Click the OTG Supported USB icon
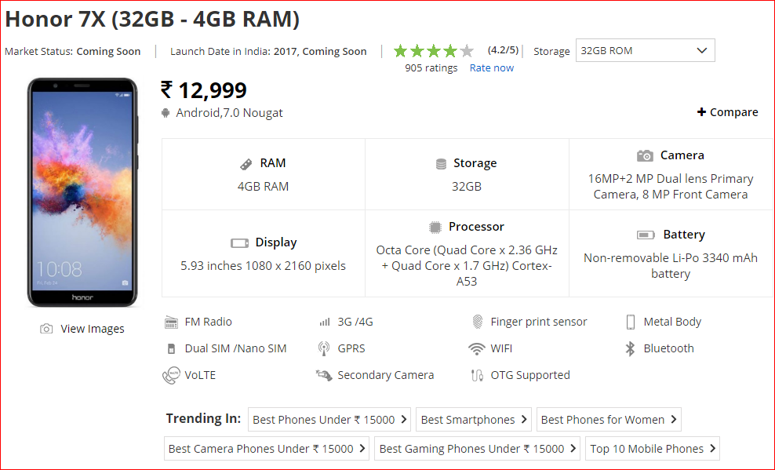Image resolution: width=775 pixels, height=470 pixels. [477, 376]
